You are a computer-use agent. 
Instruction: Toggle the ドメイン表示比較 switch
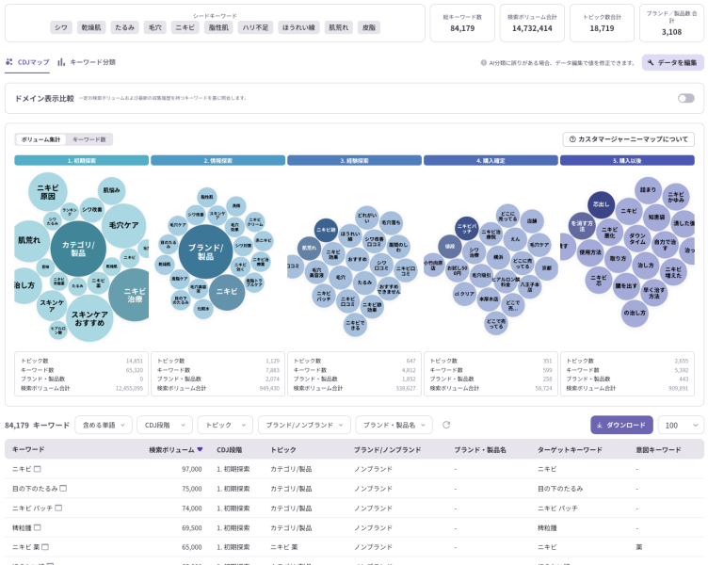685,98
